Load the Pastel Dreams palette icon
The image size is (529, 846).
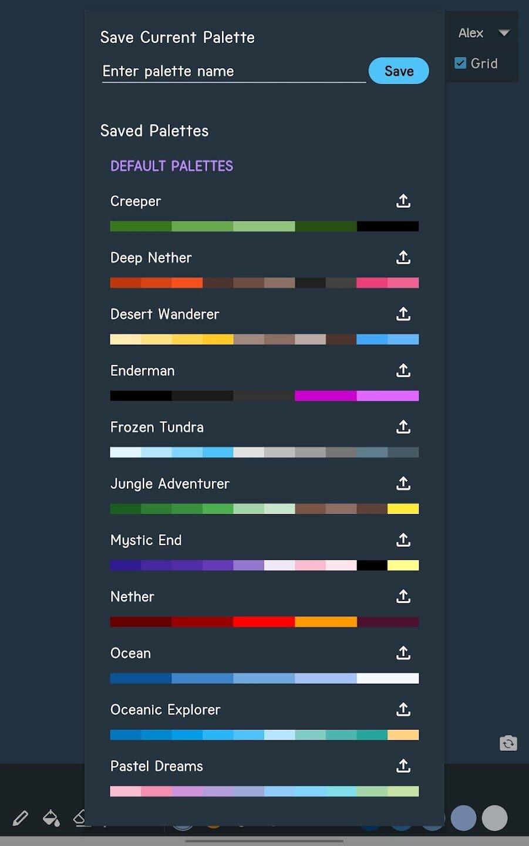click(403, 766)
